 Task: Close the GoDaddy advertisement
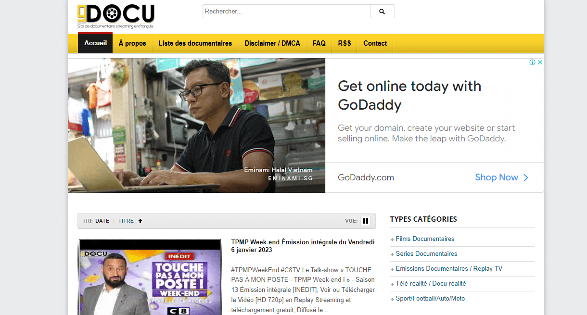(x=540, y=63)
